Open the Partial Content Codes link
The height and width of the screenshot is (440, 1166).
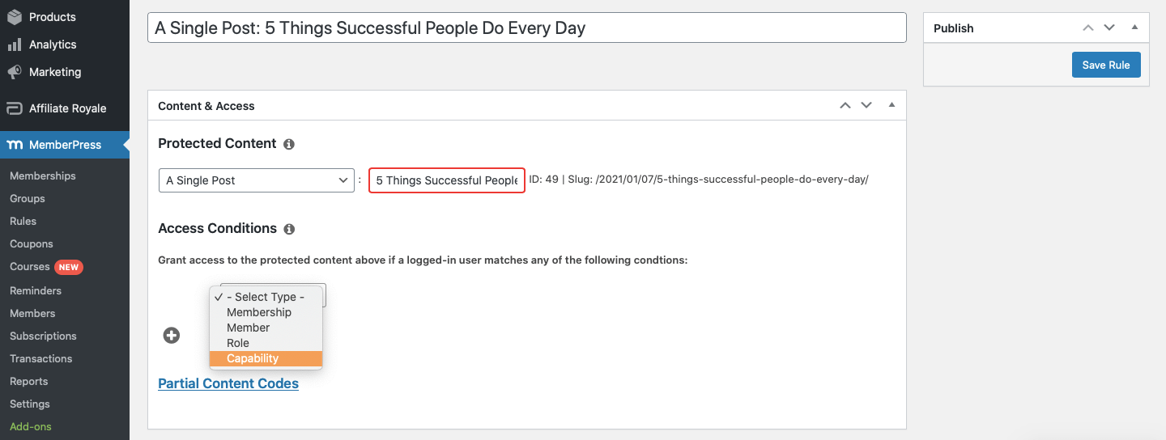click(228, 383)
